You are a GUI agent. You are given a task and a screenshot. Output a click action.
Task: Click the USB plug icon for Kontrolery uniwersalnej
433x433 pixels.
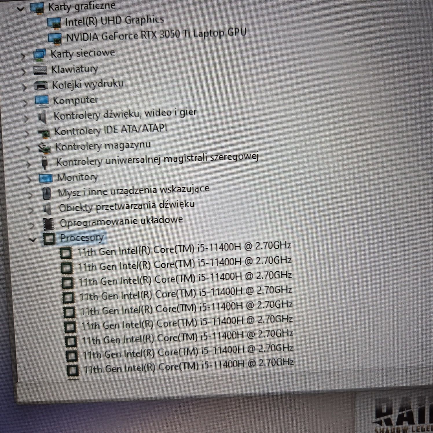[x=45, y=163]
